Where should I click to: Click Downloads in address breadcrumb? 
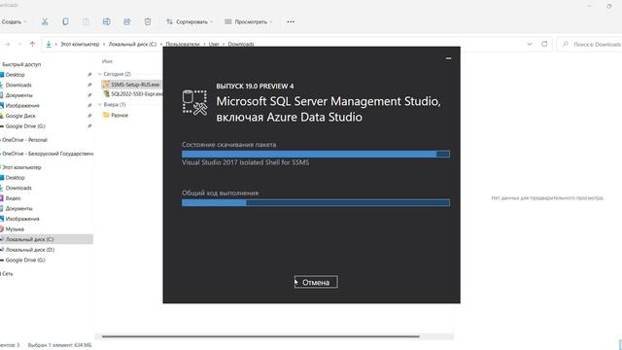coord(241,44)
